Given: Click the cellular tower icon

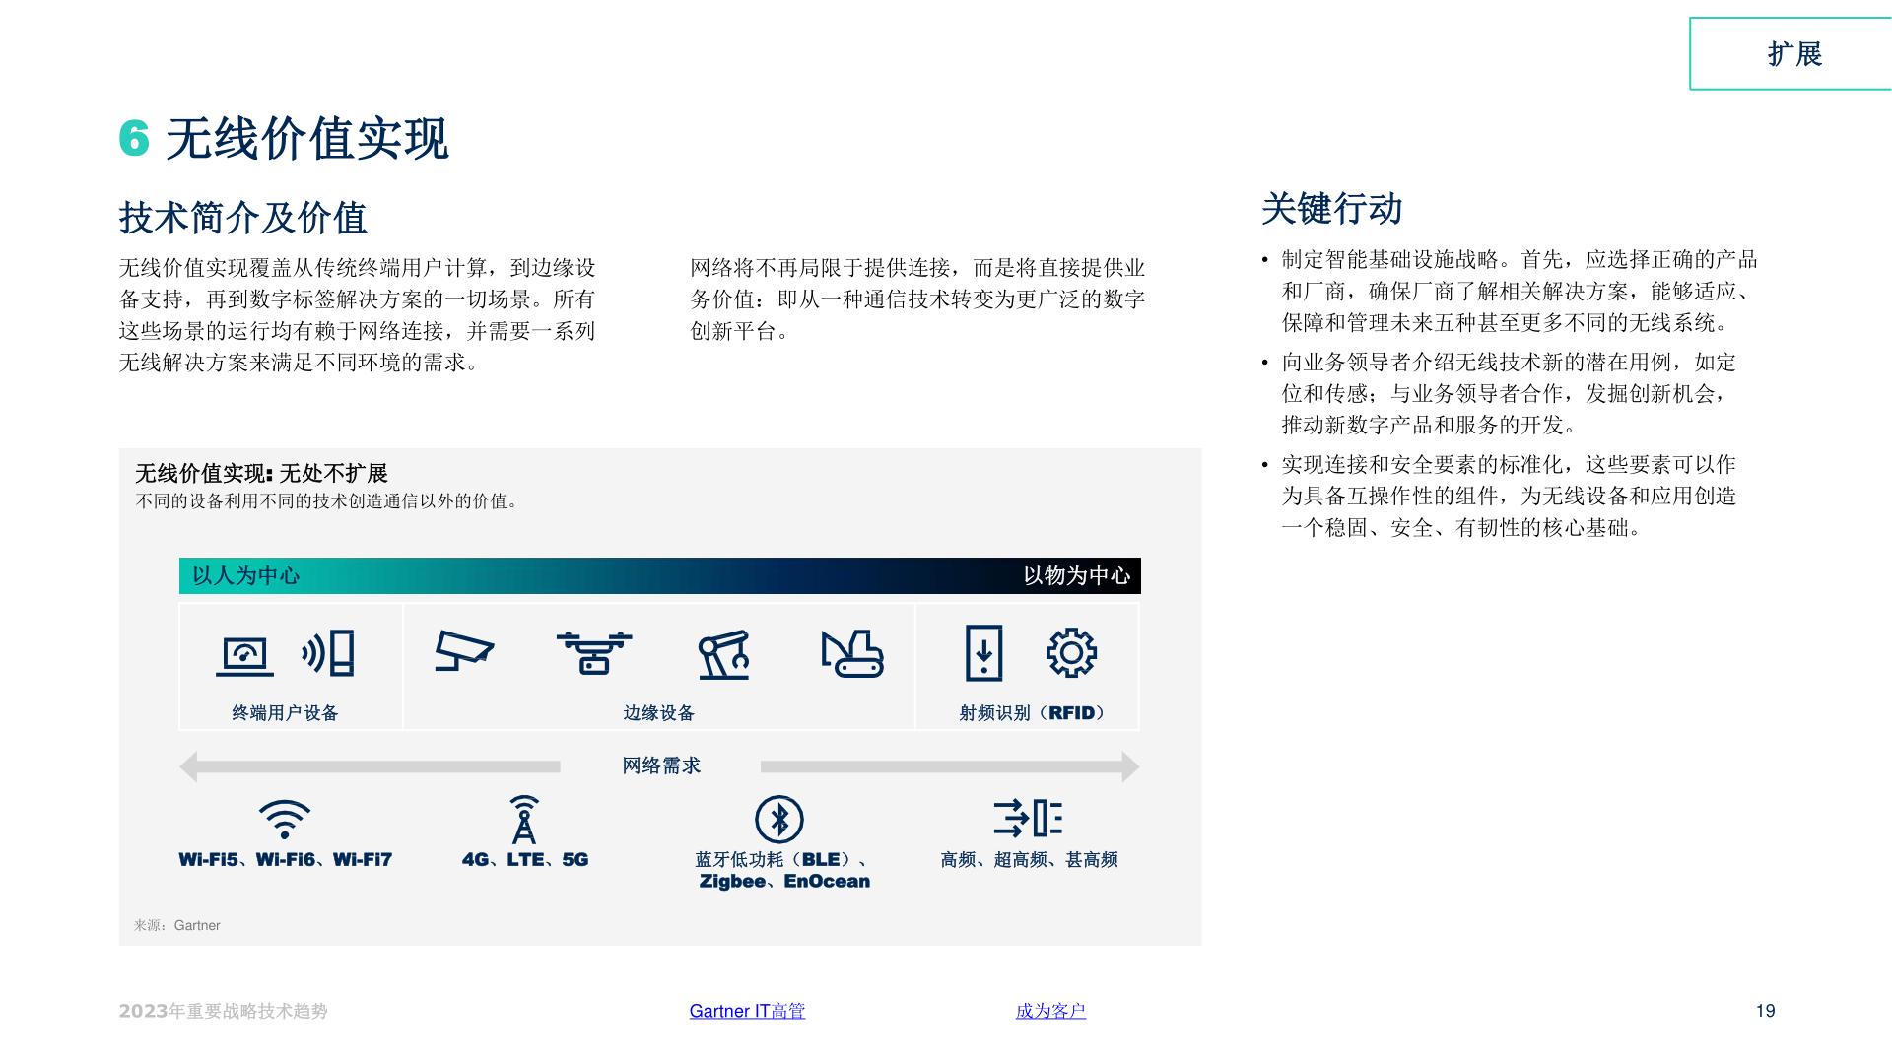Looking at the screenshot, I should [x=524, y=820].
